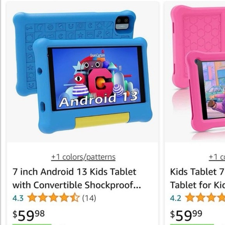
Task: Click the partial "+1 co" link under pink tablet
Action: (217, 157)
